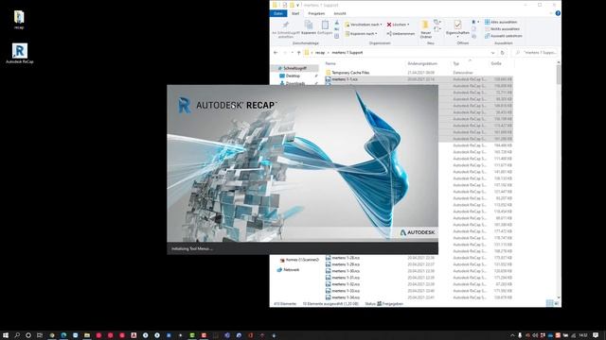
Task: Open the notification center icon
Action: 596,335
